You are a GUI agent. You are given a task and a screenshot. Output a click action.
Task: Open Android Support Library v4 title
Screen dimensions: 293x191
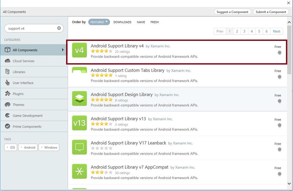[x=117, y=46]
